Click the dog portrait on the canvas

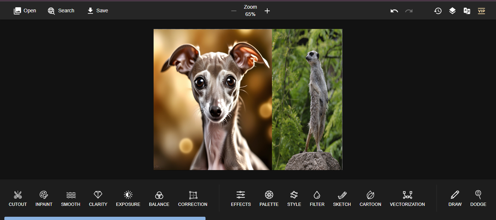coord(213,99)
